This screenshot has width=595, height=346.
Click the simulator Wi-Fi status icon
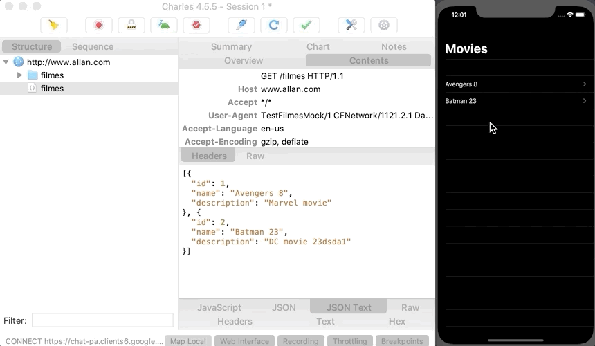click(x=570, y=15)
